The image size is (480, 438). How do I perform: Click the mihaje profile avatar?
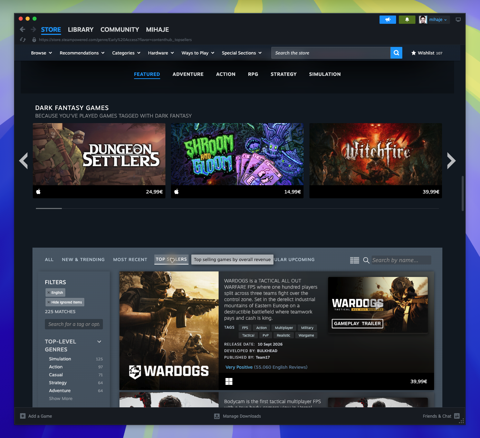[423, 20]
